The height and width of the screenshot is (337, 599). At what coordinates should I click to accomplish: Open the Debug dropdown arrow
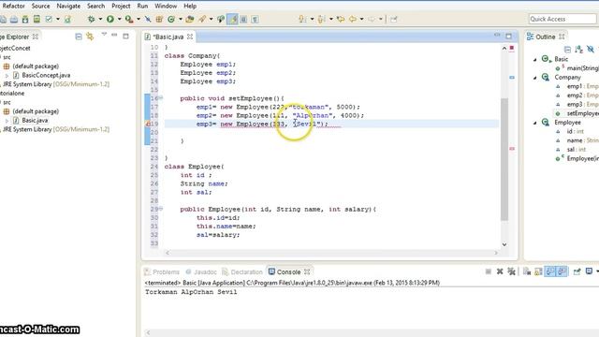pos(100,19)
